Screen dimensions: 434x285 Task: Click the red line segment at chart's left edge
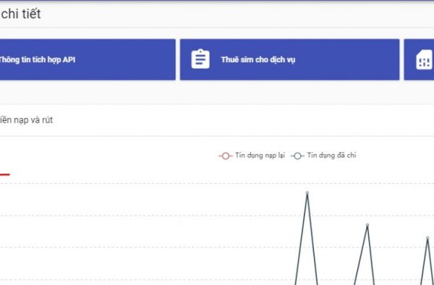click(5, 174)
